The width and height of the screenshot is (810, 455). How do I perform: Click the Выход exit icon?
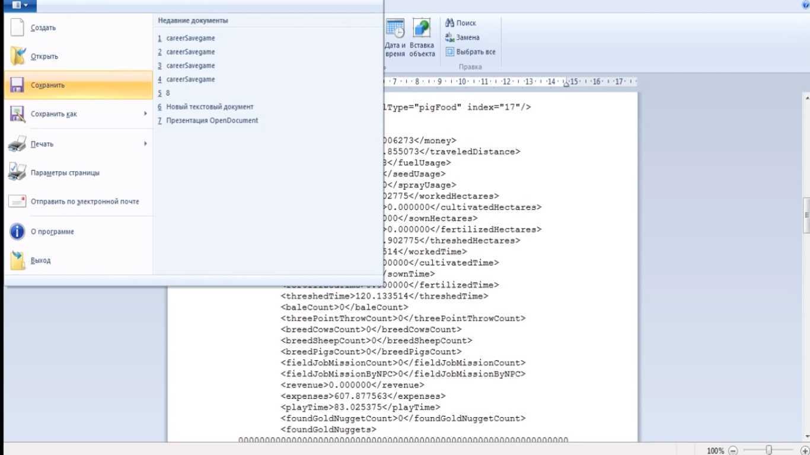pyautogui.click(x=18, y=260)
